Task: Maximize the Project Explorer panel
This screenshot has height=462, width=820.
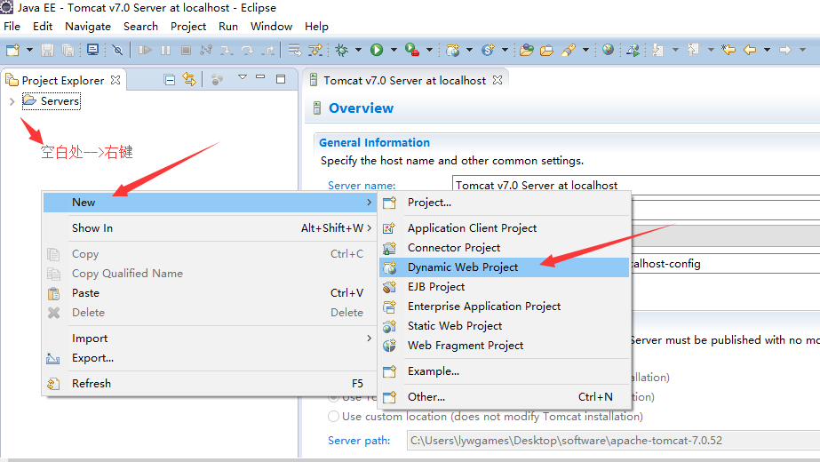Action: pos(281,79)
